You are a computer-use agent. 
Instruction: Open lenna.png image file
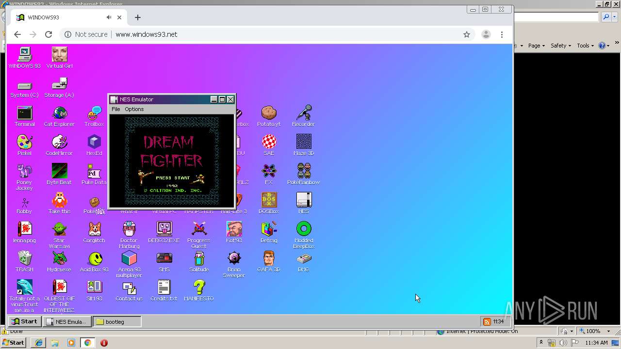[x=24, y=233]
